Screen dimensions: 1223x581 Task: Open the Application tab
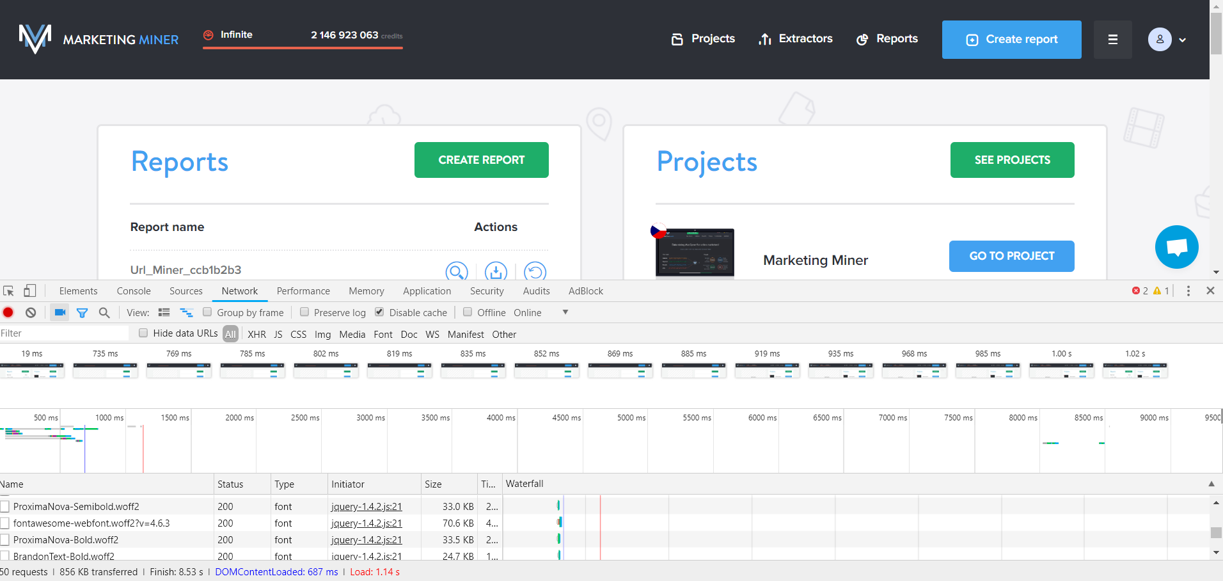click(x=427, y=291)
